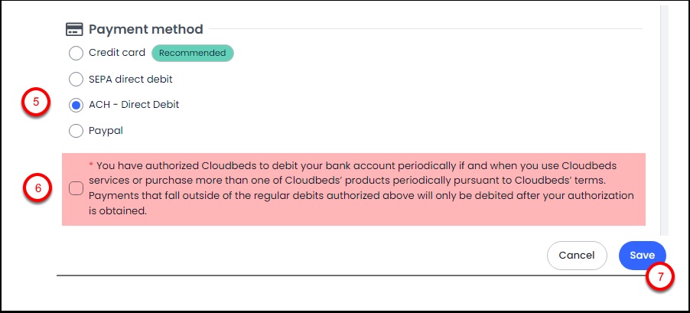Screen dimensions: 690x313
Task: Click the 'ACH - Direct Debit' label text
Action: [134, 105]
